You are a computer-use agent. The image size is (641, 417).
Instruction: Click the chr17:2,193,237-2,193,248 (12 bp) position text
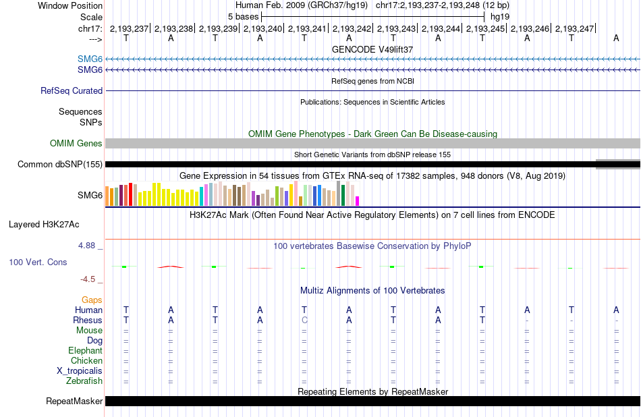click(443, 5)
